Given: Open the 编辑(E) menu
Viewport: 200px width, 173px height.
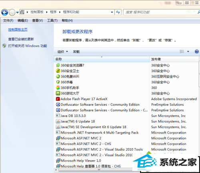Looking at the screenshot, I should [23, 20].
